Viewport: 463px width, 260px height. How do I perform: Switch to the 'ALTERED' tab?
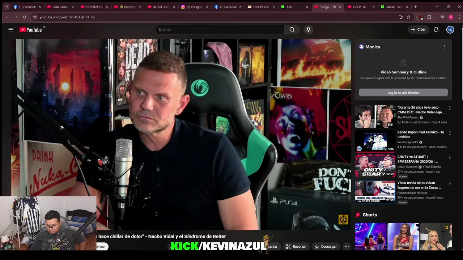pyautogui.click(x=161, y=7)
